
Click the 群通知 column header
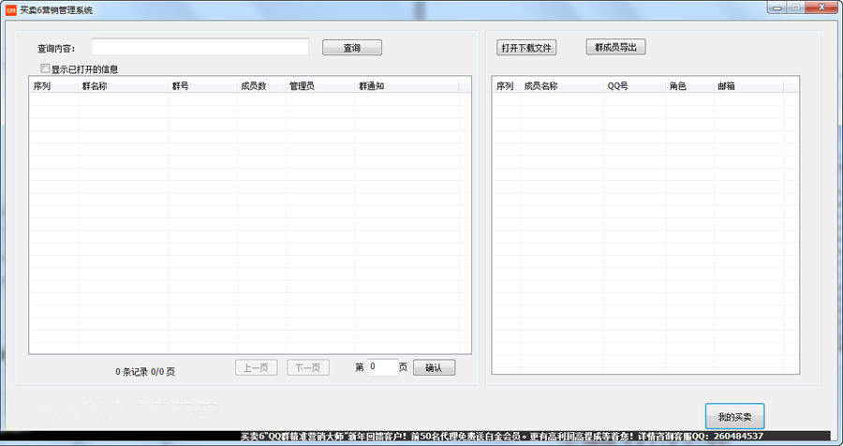[406, 86]
